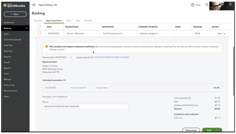Open Banking in the sidebar

point(15,28)
